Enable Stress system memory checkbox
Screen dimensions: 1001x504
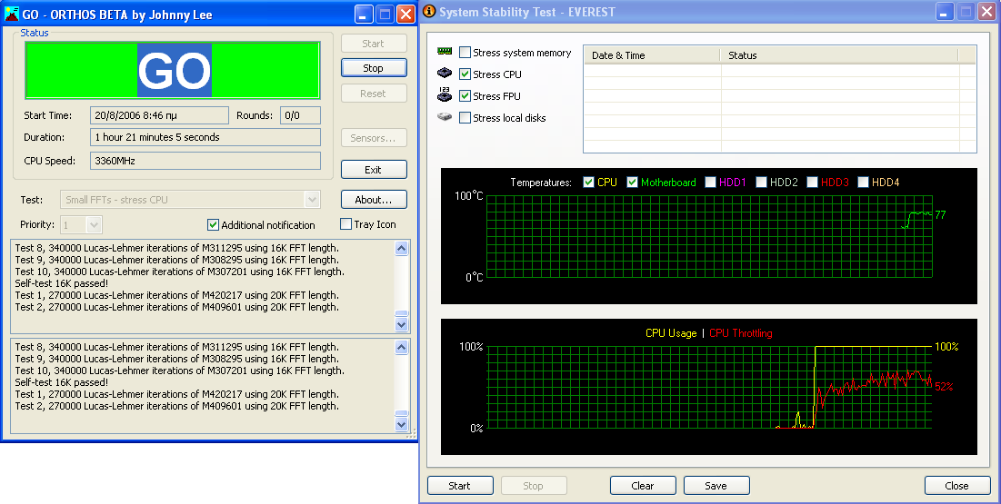tap(465, 53)
